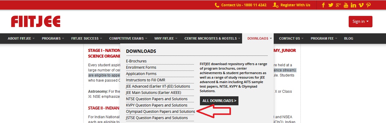Click the Astronomy: paragraph label
This screenshot has width=386, height=123.
pyautogui.click(x=98, y=91)
